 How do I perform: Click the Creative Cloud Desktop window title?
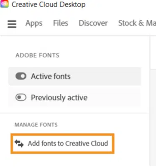click(49, 5)
